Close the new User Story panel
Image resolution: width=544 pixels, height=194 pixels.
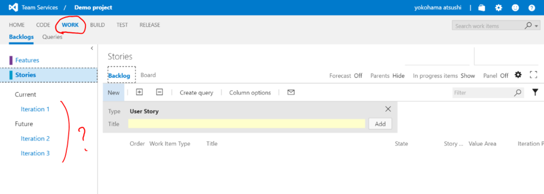click(x=388, y=109)
